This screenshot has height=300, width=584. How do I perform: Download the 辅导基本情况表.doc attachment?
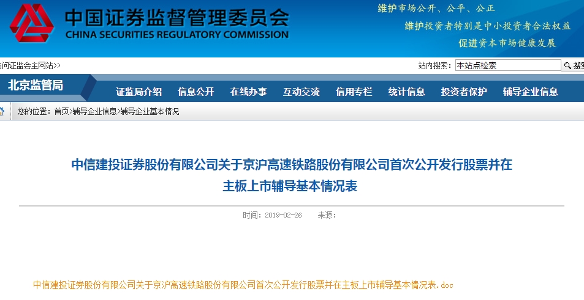click(243, 285)
